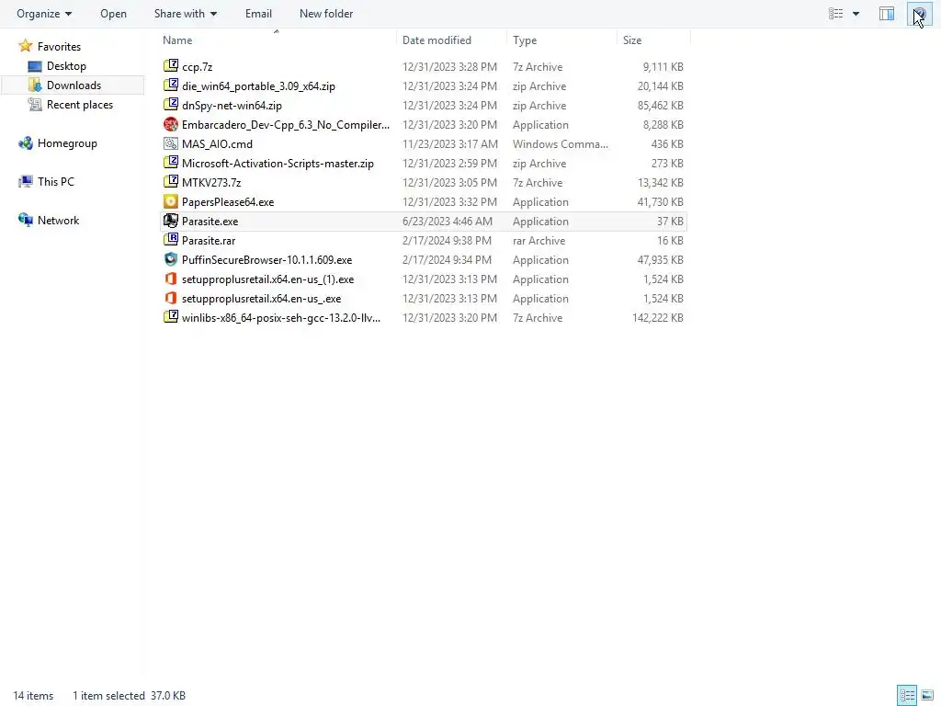Screen dimensions: 941x706
Task: Click the Parasite.exe application icon
Action: pyautogui.click(x=171, y=221)
